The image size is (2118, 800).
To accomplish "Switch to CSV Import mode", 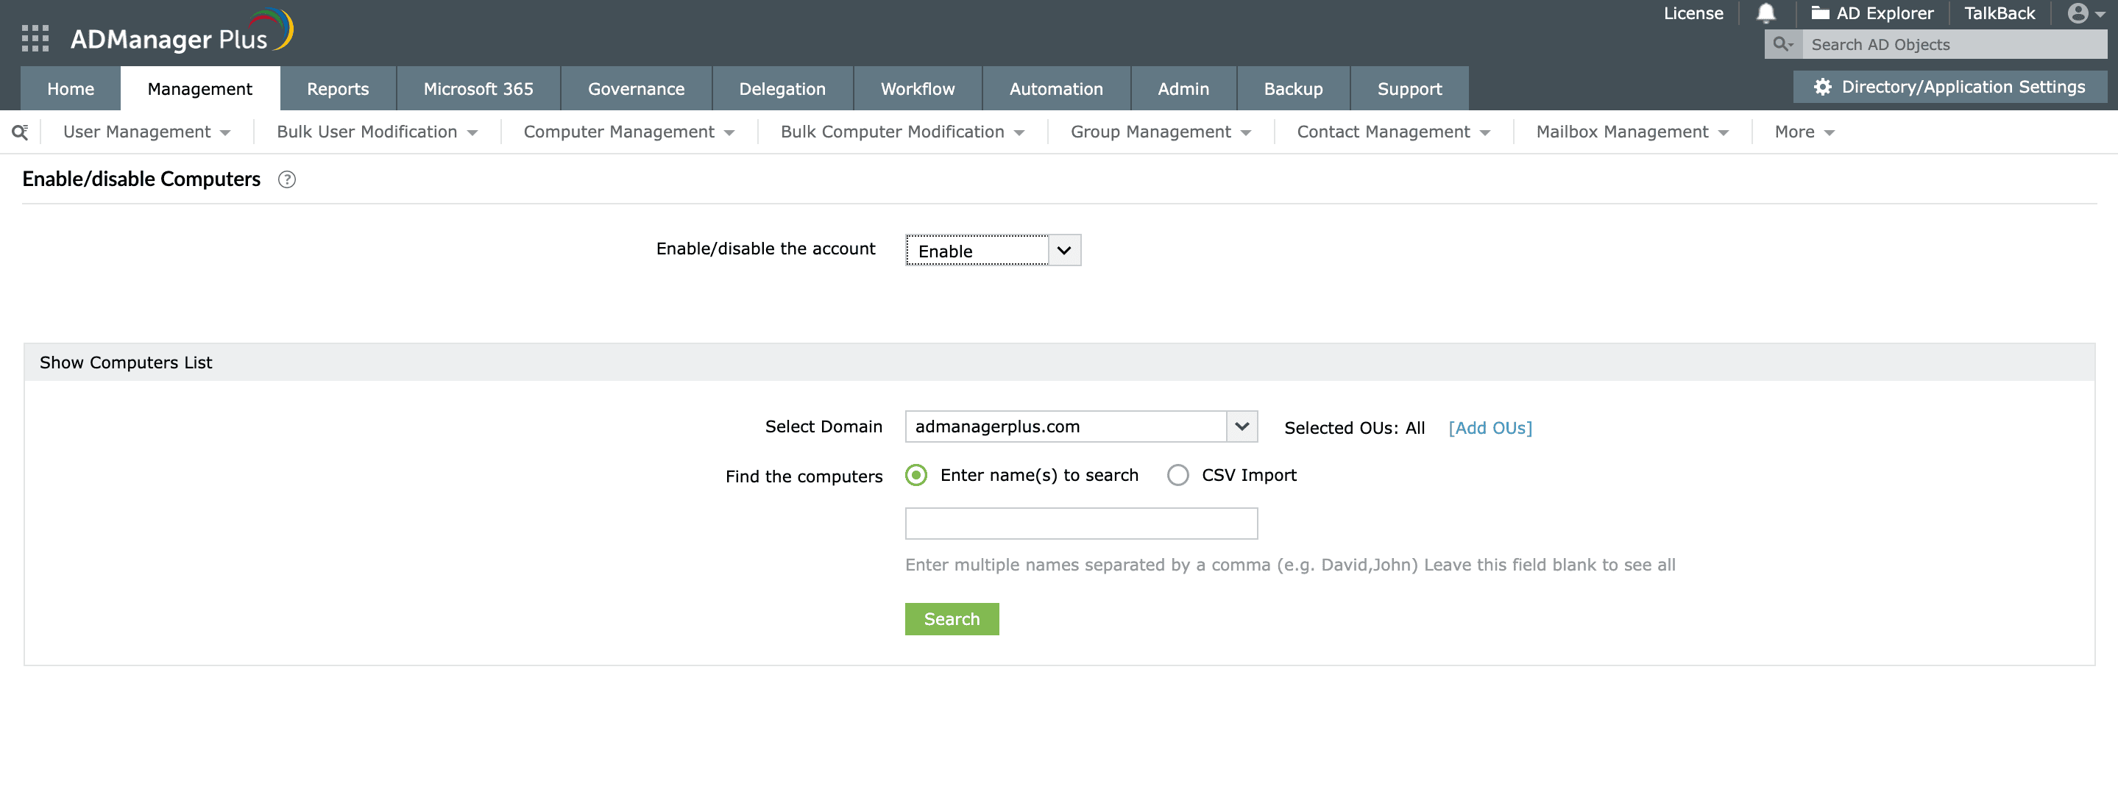I will pyautogui.click(x=1178, y=475).
